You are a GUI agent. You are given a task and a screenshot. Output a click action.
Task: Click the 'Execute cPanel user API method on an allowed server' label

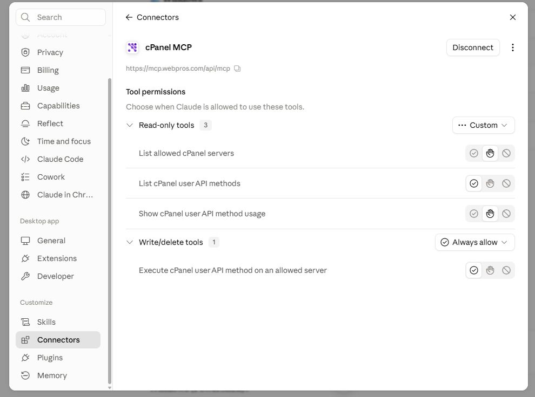233,270
